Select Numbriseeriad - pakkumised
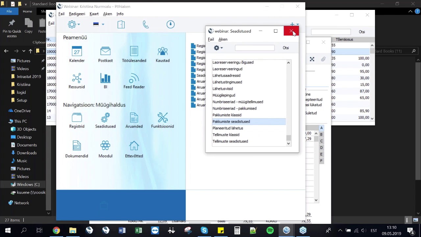Viewport: 421px width, 237px height. point(249,108)
